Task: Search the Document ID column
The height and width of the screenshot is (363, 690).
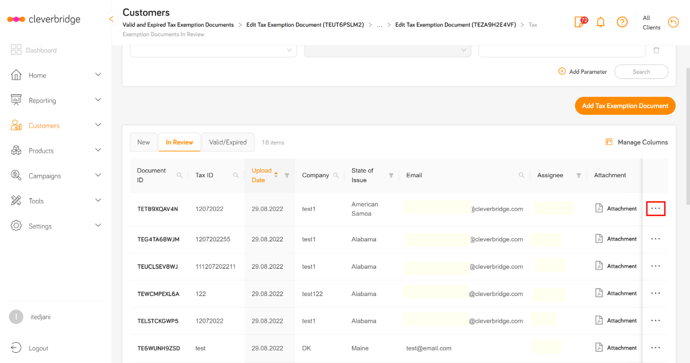Action: [179, 175]
